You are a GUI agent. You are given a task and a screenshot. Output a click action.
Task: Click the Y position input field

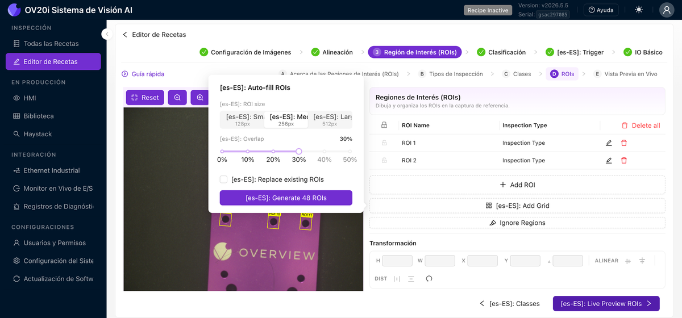525,261
